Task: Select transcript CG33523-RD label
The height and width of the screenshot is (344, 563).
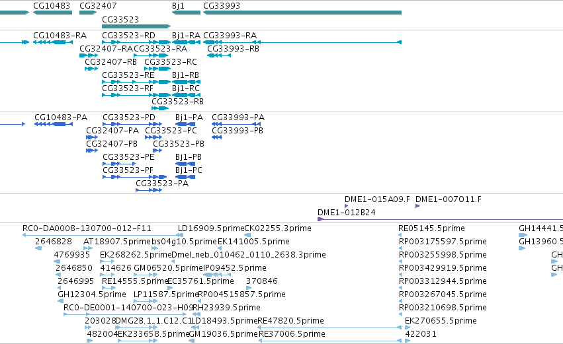Action: [x=128, y=36]
